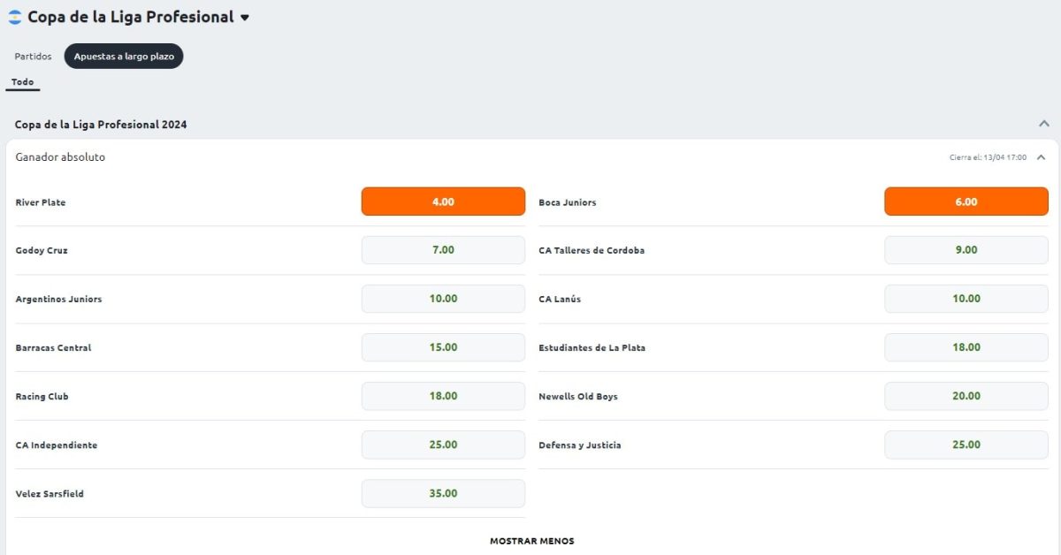Click the Newells Old Boys team name

(578, 397)
